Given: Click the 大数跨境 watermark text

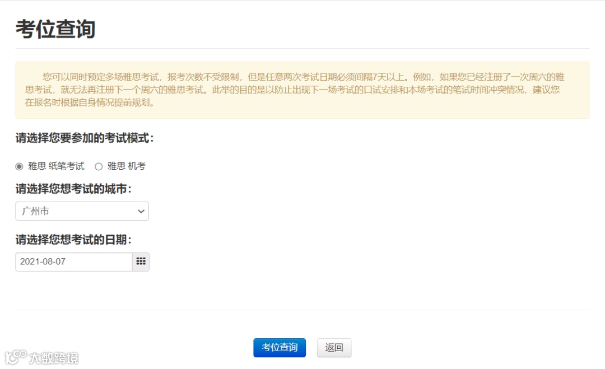Looking at the screenshot, I should (54, 358).
